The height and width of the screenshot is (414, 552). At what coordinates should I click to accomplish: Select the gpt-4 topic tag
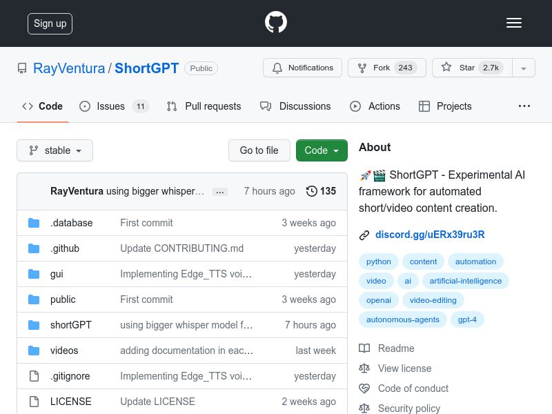(x=467, y=319)
